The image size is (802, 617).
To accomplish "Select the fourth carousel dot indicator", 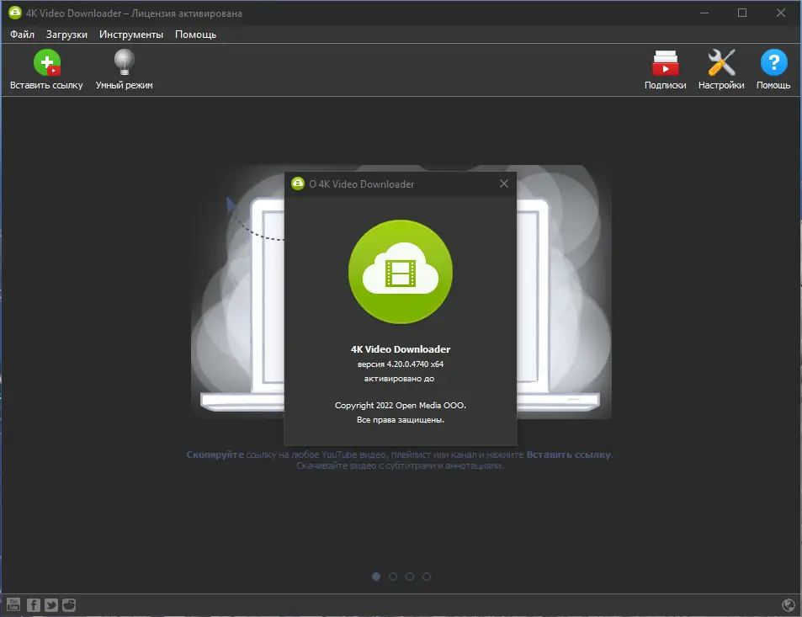I will pyautogui.click(x=427, y=577).
